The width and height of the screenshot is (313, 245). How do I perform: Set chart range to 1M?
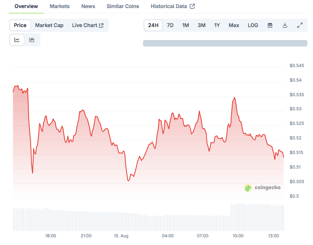[x=185, y=25]
